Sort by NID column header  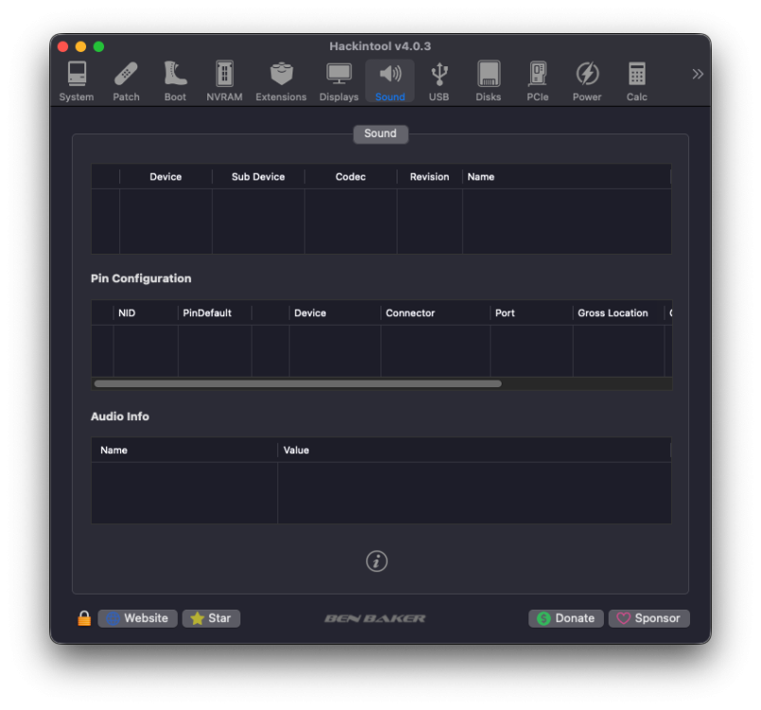click(146, 313)
